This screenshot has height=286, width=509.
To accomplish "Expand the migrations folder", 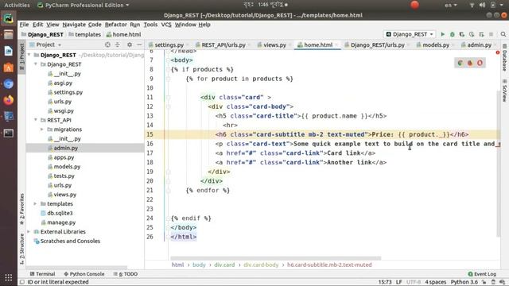I will pyautogui.click(x=42, y=129).
